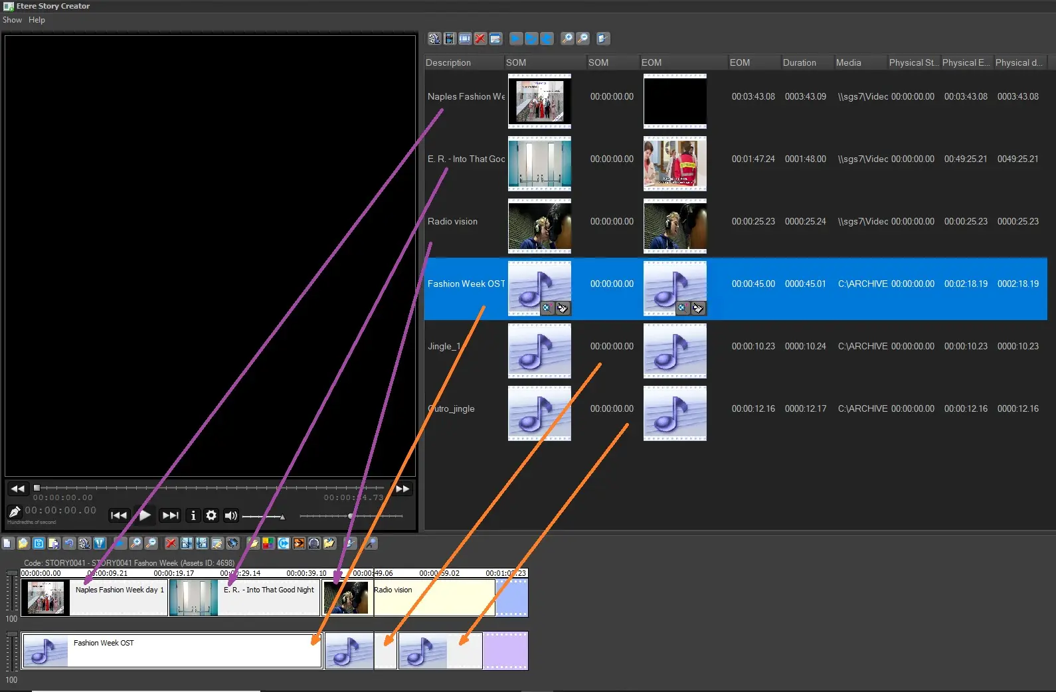Click the save disk icon in timeline toolbar
The image size is (1056, 692).
39,543
